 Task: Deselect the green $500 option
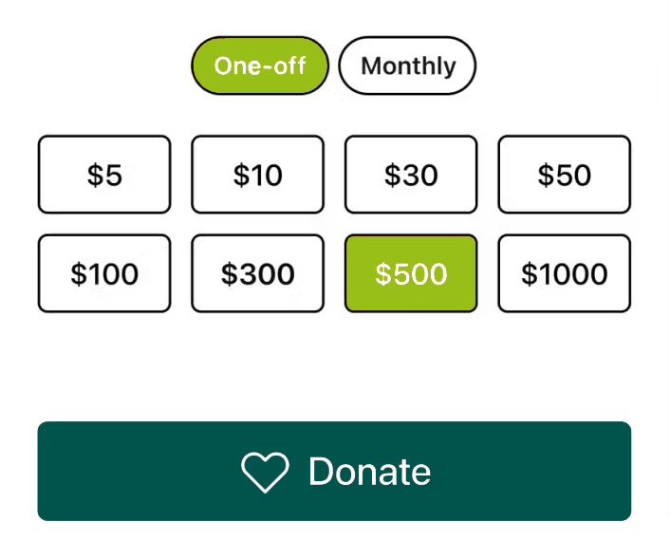(x=411, y=273)
